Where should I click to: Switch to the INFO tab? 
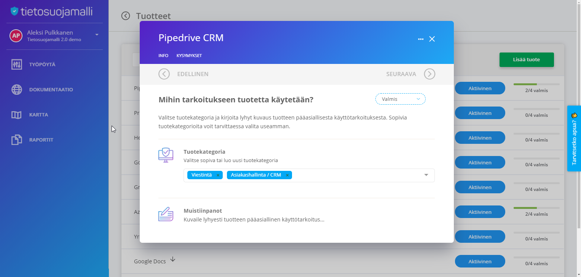tap(163, 56)
